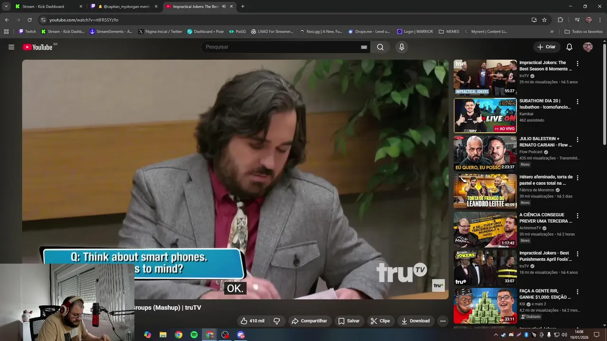Screen dimensions: 607x341
Task: Open options for Hétero afeminado video
Action: pos(577,178)
